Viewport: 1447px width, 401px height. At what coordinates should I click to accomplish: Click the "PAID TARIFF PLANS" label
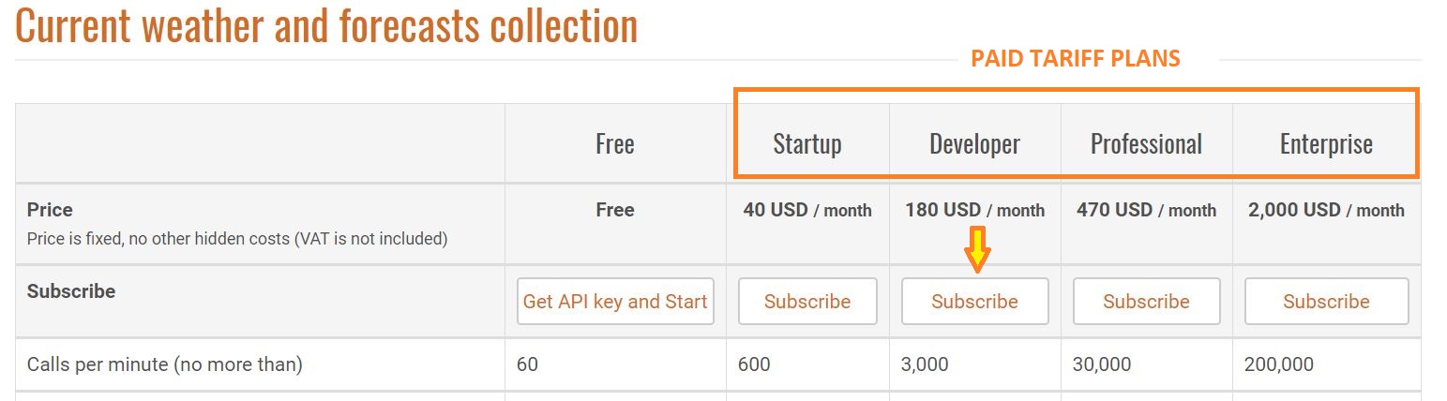[x=1075, y=59]
